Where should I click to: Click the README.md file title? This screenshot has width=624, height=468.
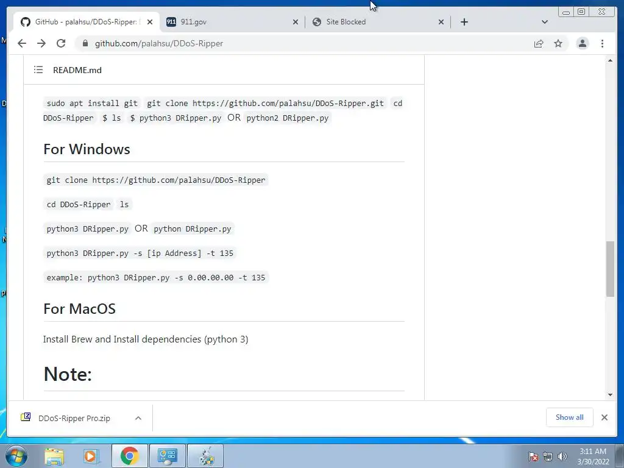[77, 70]
